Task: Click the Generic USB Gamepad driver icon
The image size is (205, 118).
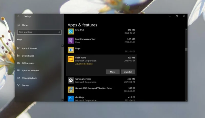Action: click(x=71, y=90)
